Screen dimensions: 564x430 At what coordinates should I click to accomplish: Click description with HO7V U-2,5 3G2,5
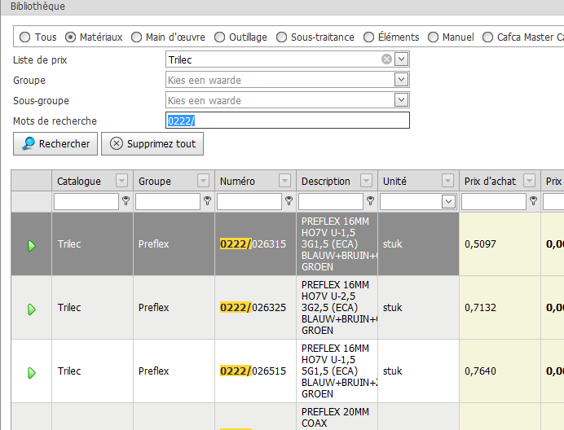(x=337, y=307)
